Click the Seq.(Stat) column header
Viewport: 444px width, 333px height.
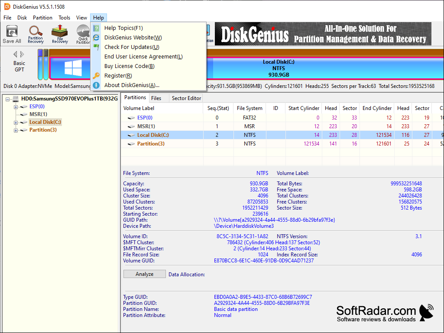click(x=218, y=108)
